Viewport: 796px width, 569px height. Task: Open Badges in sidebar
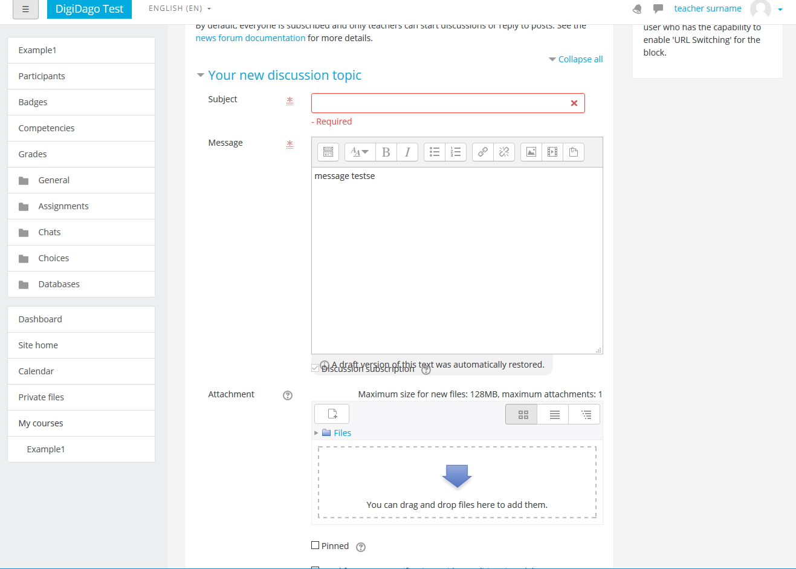pyautogui.click(x=81, y=102)
